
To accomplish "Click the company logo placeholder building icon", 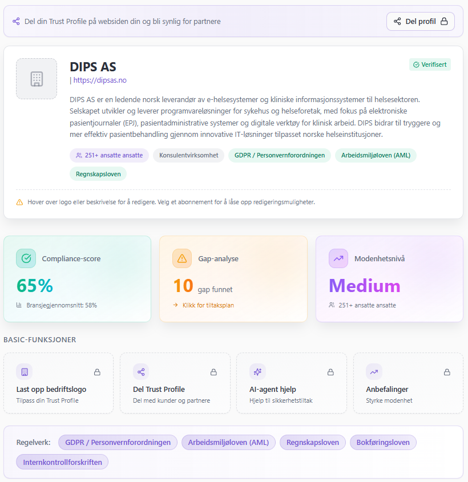I will [37, 79].
